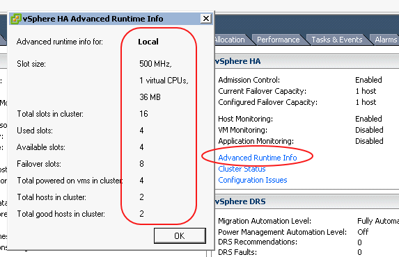Viewport: 399px width, 257px height.
Task: Click the 'Configured Failover Capacity:' label
Action: pos(267,102)
